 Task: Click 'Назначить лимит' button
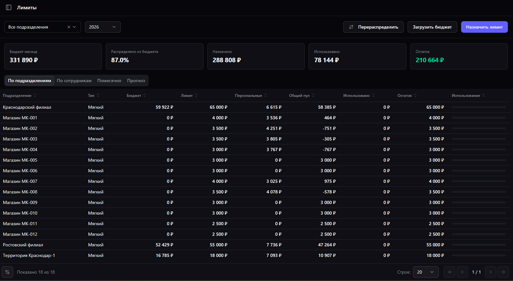click(484, 27)
